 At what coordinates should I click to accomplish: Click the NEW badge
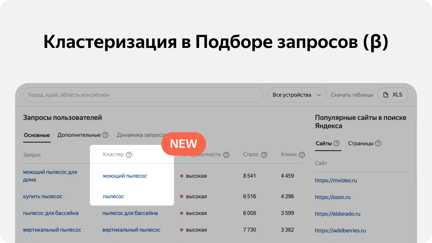(183, 144)
